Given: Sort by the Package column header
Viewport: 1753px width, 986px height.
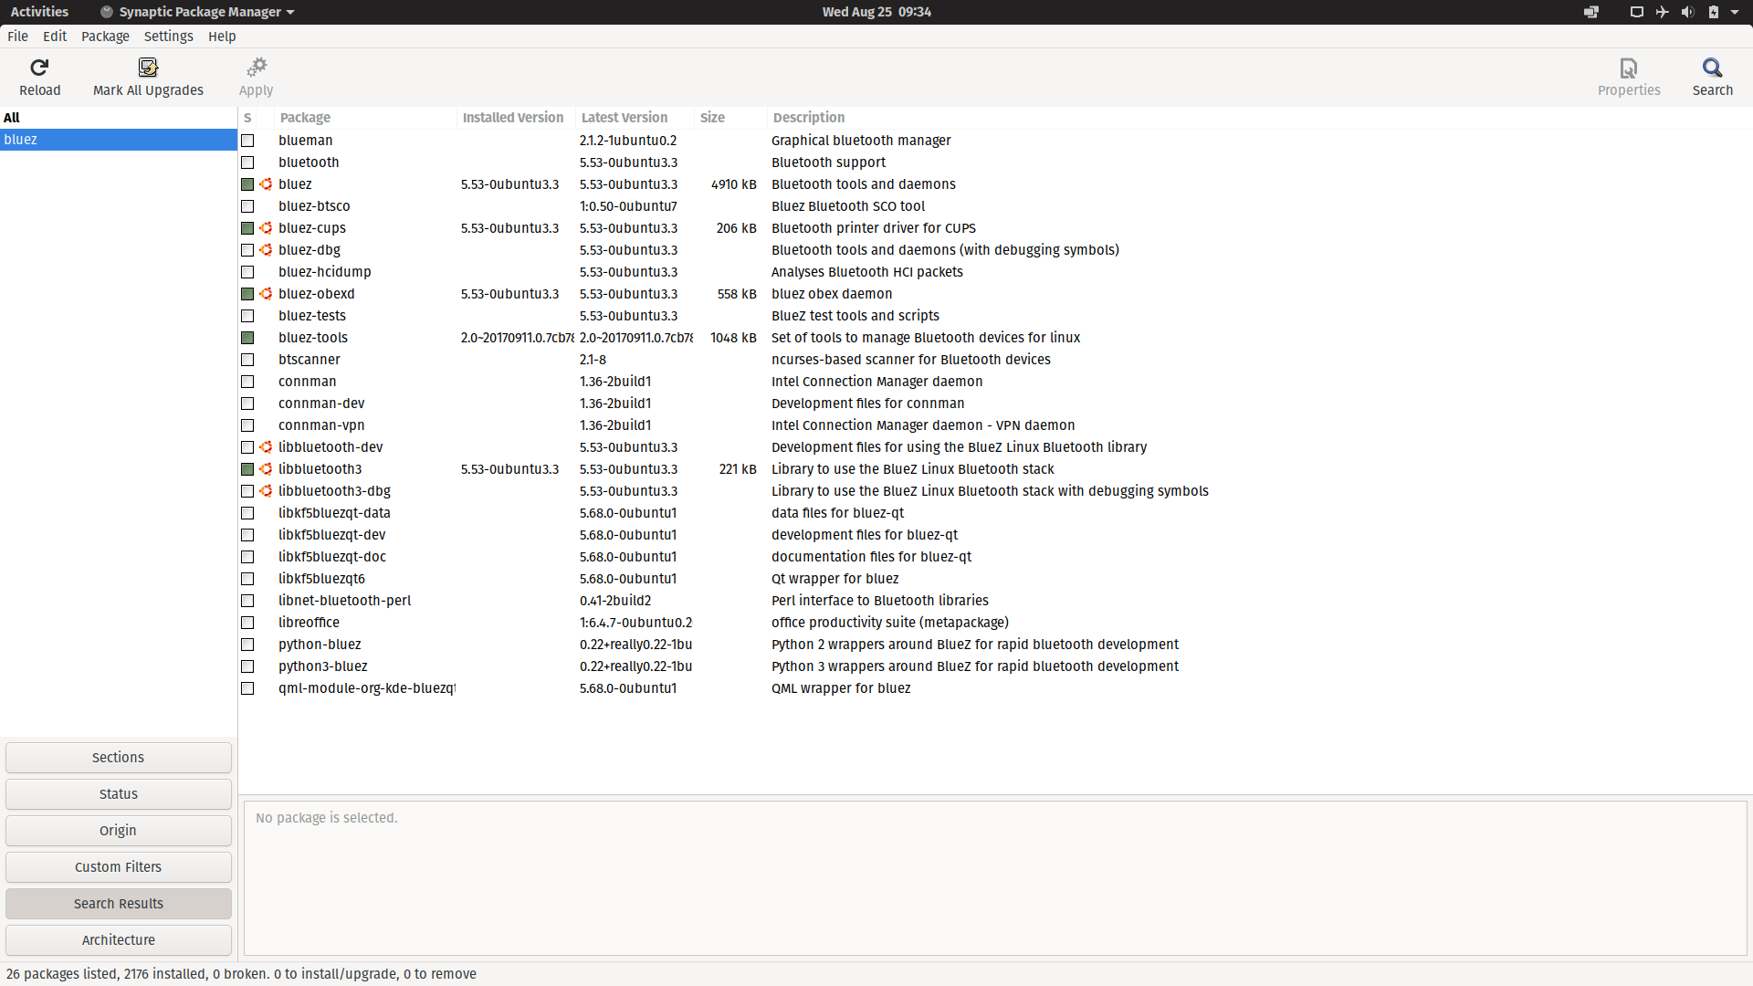Looking at the screenshot, I should [365, 118].
